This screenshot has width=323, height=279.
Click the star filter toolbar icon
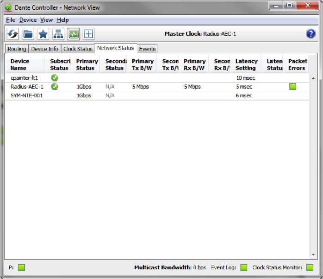(43, 34)
